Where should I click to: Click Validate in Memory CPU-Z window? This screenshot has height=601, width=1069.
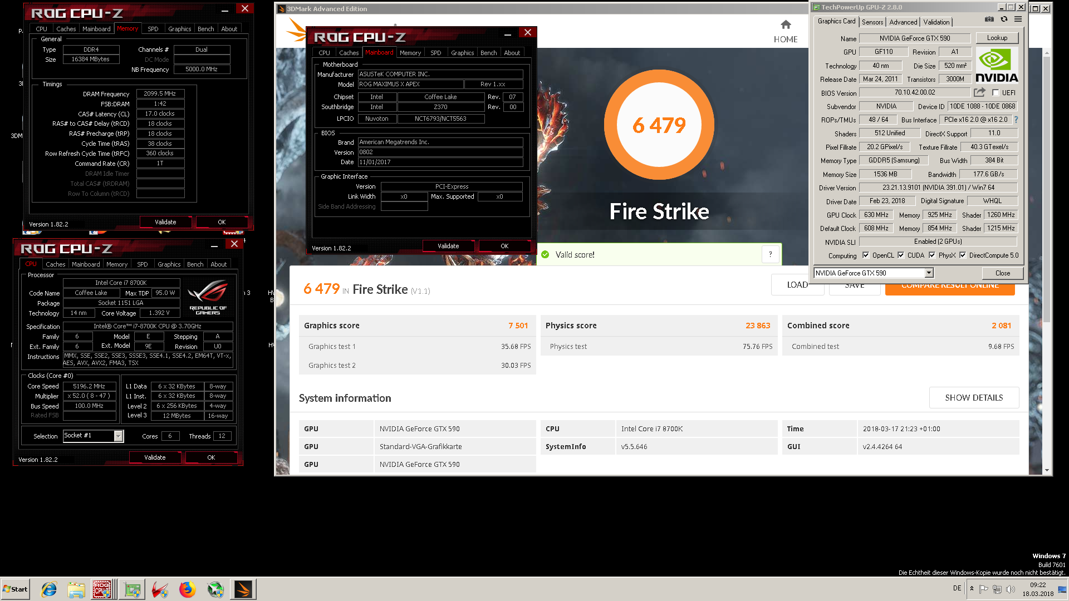[165, 222]
